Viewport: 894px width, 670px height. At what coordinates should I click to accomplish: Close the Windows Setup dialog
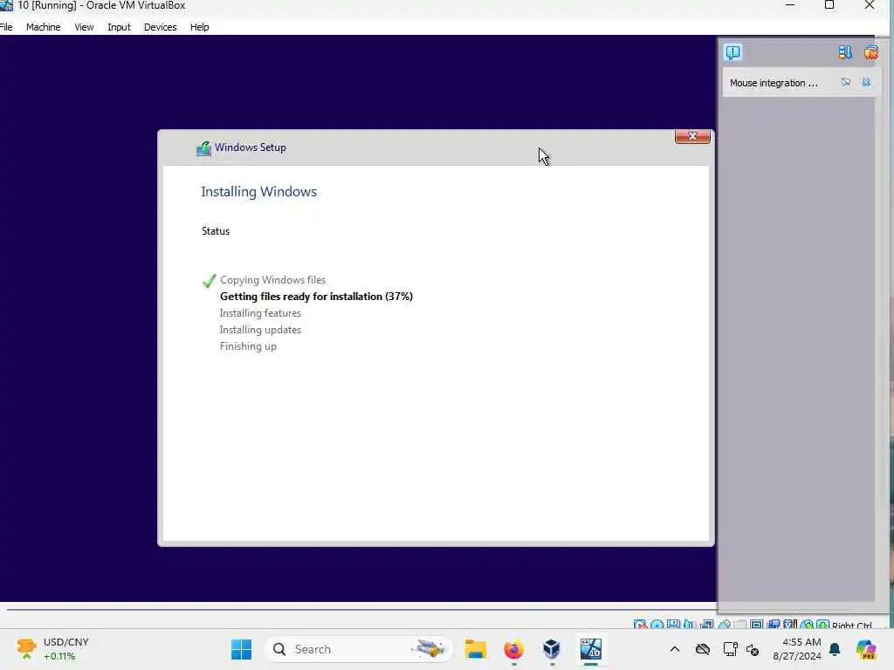coord(692,136)
